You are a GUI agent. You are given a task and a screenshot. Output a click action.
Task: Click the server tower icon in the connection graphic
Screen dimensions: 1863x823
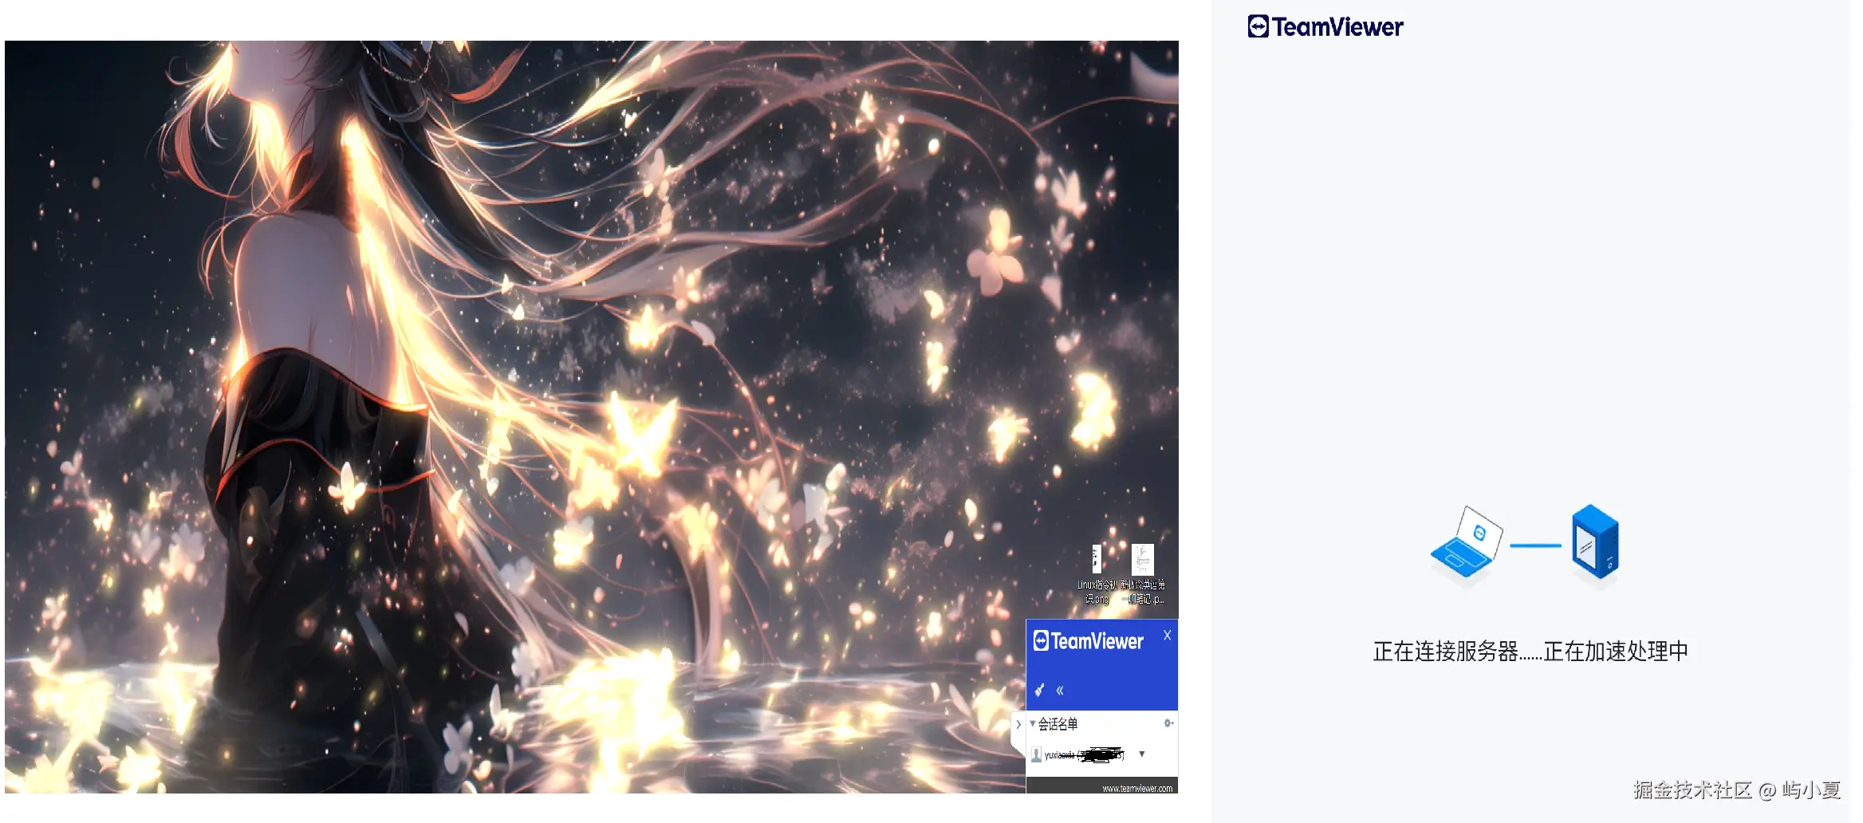1596,541
